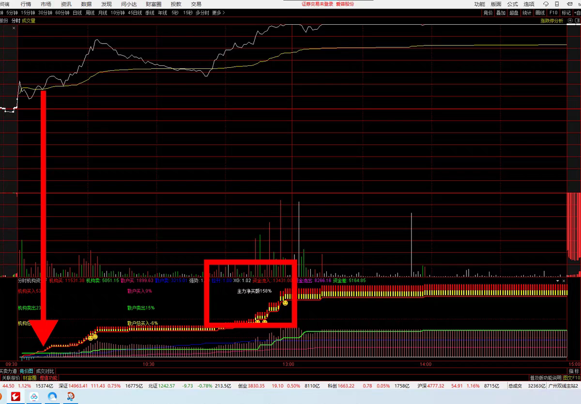Switch to the 15分钟 period
The height and width of the screenshot is (404, 581).
coord(28,13)
